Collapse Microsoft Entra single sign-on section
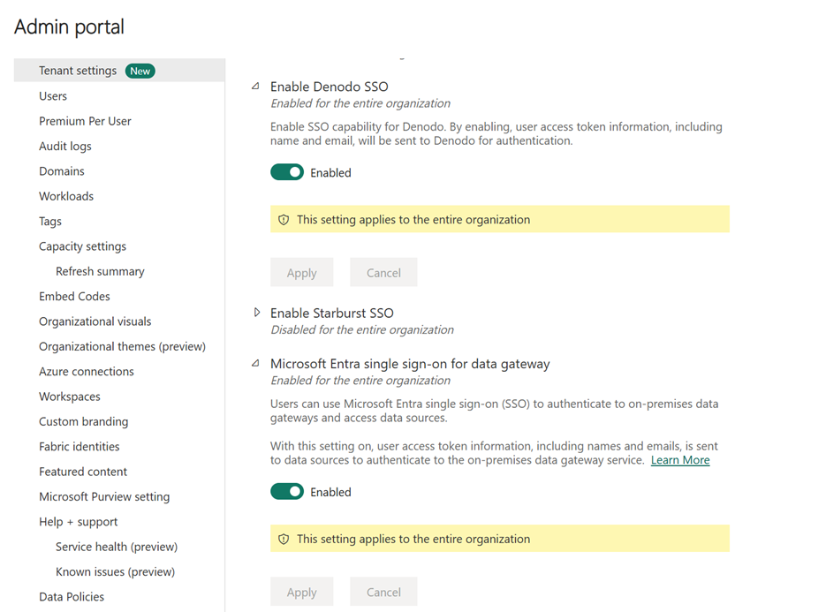 (255, 363)
